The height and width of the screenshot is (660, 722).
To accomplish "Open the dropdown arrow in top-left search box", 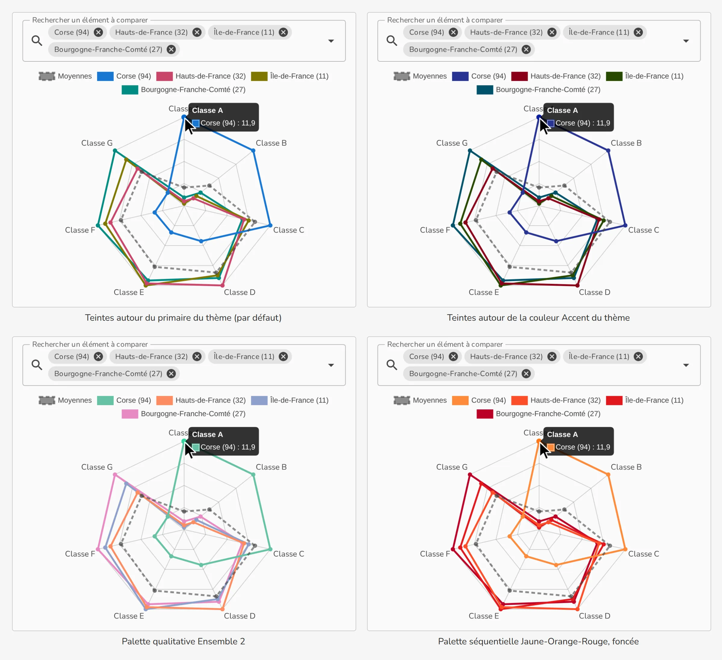I will (331, 41).
